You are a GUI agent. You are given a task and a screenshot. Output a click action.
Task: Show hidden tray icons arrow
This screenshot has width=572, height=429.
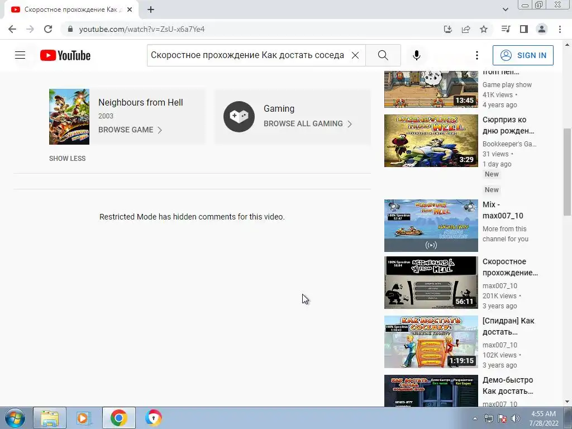tap(475, 418)
